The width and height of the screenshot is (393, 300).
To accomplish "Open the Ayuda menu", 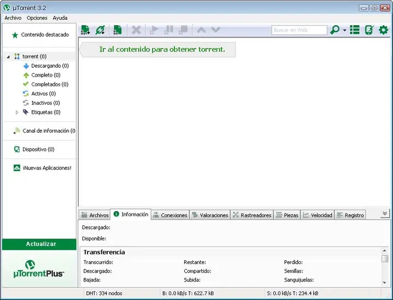I will click(x=60, y=18).
